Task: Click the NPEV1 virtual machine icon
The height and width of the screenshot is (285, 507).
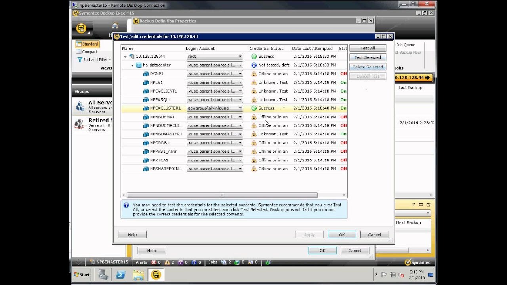Action: [x=146, y=82]
